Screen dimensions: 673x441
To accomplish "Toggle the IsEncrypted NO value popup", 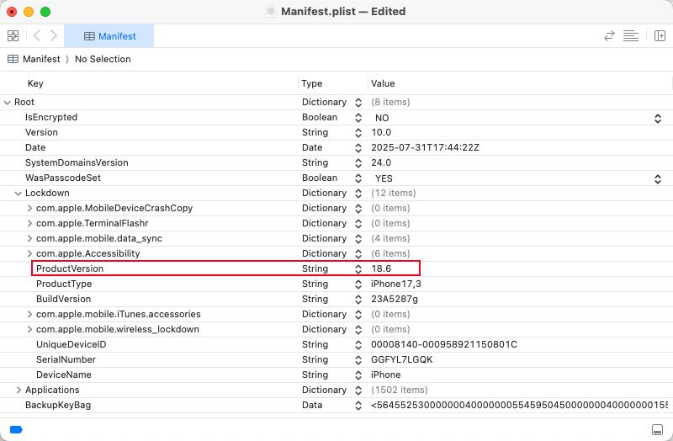I will 658,118.
